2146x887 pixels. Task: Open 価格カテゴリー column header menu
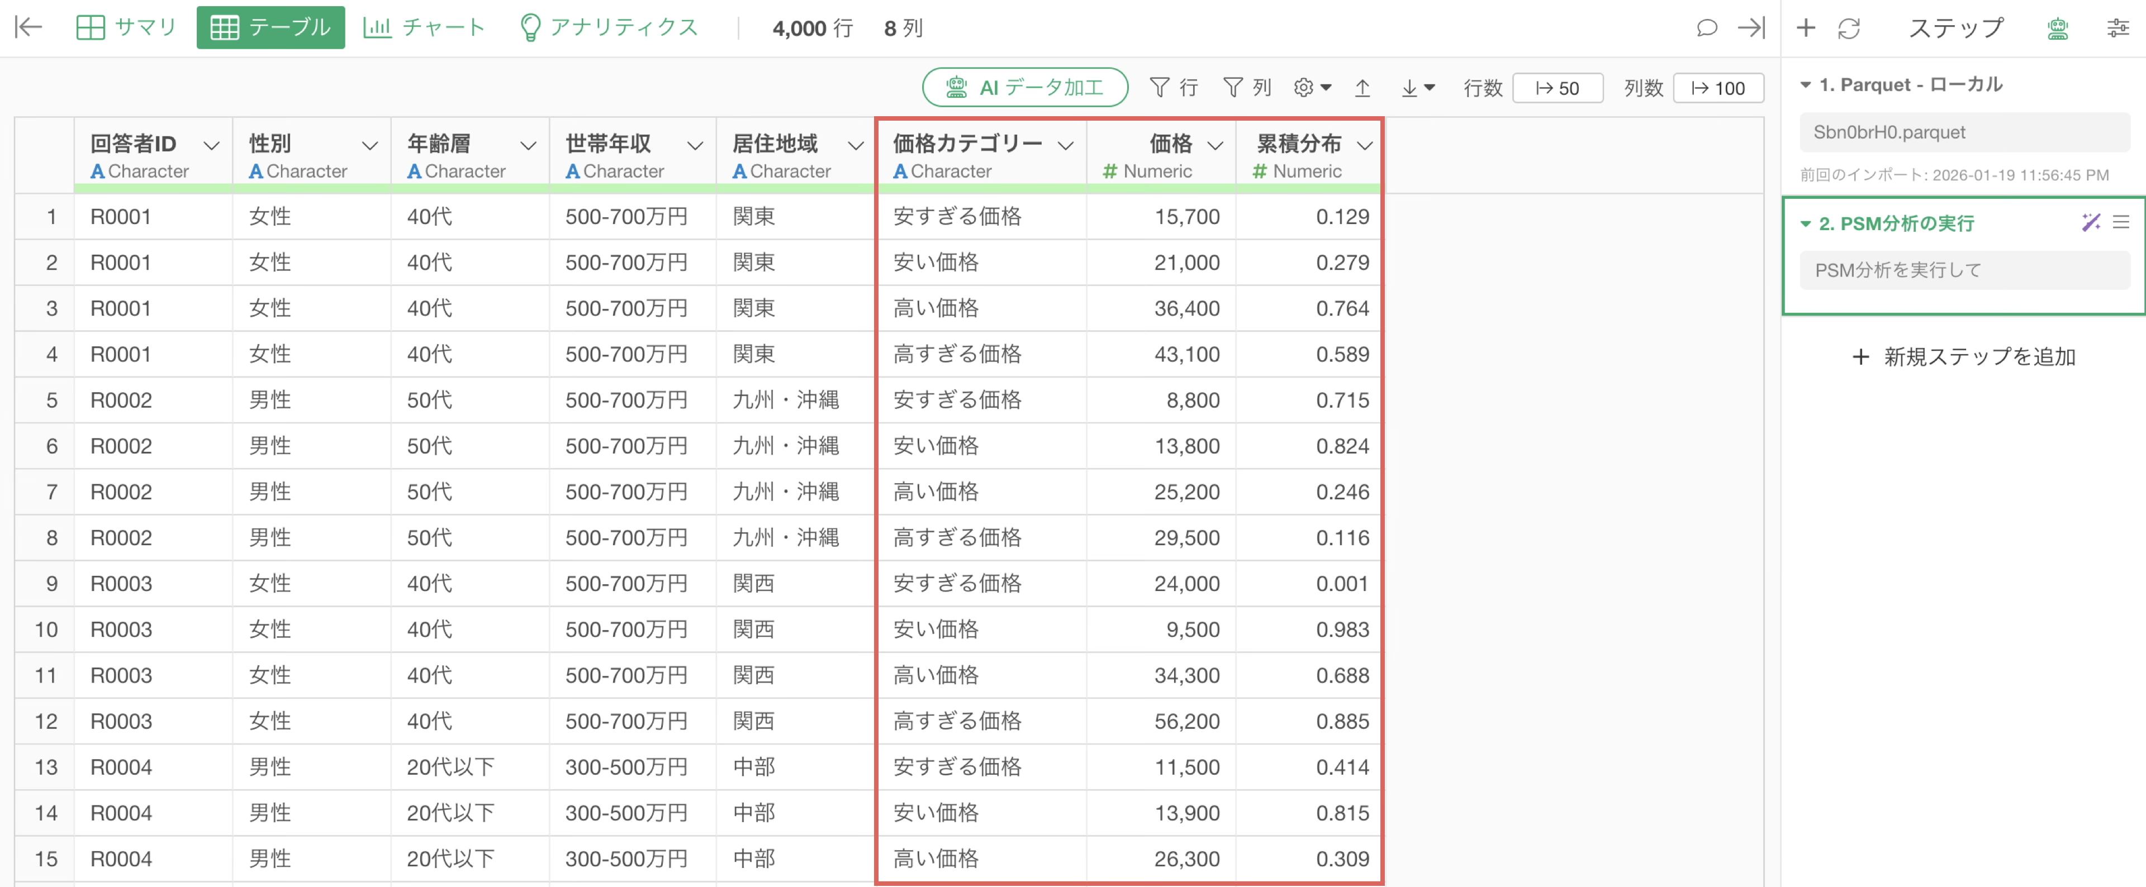pyautogui.click(x=1065, y=145)
